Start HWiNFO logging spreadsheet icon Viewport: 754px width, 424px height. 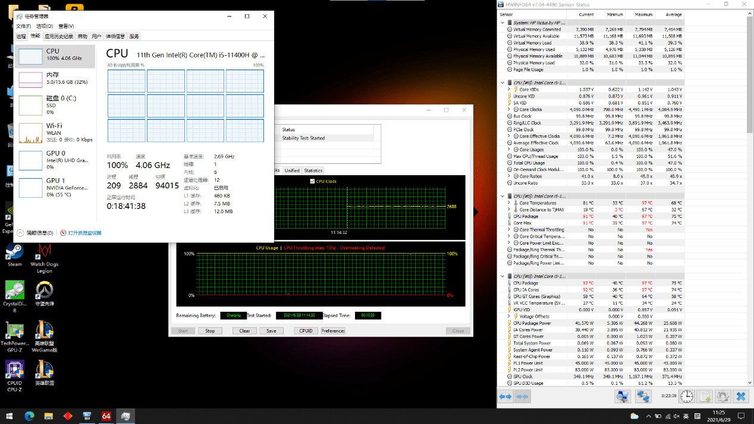(x=705, y=396)
